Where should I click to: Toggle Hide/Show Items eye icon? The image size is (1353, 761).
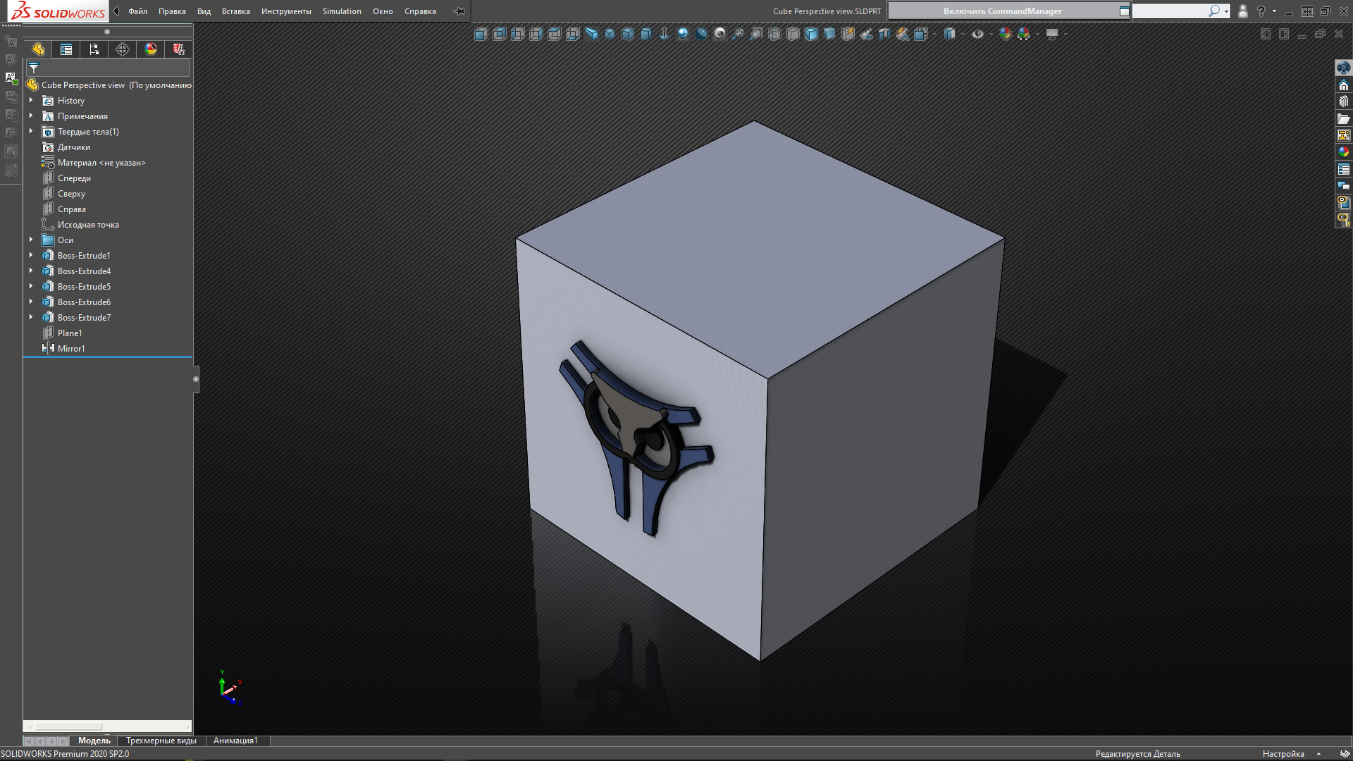click(977, 34)
